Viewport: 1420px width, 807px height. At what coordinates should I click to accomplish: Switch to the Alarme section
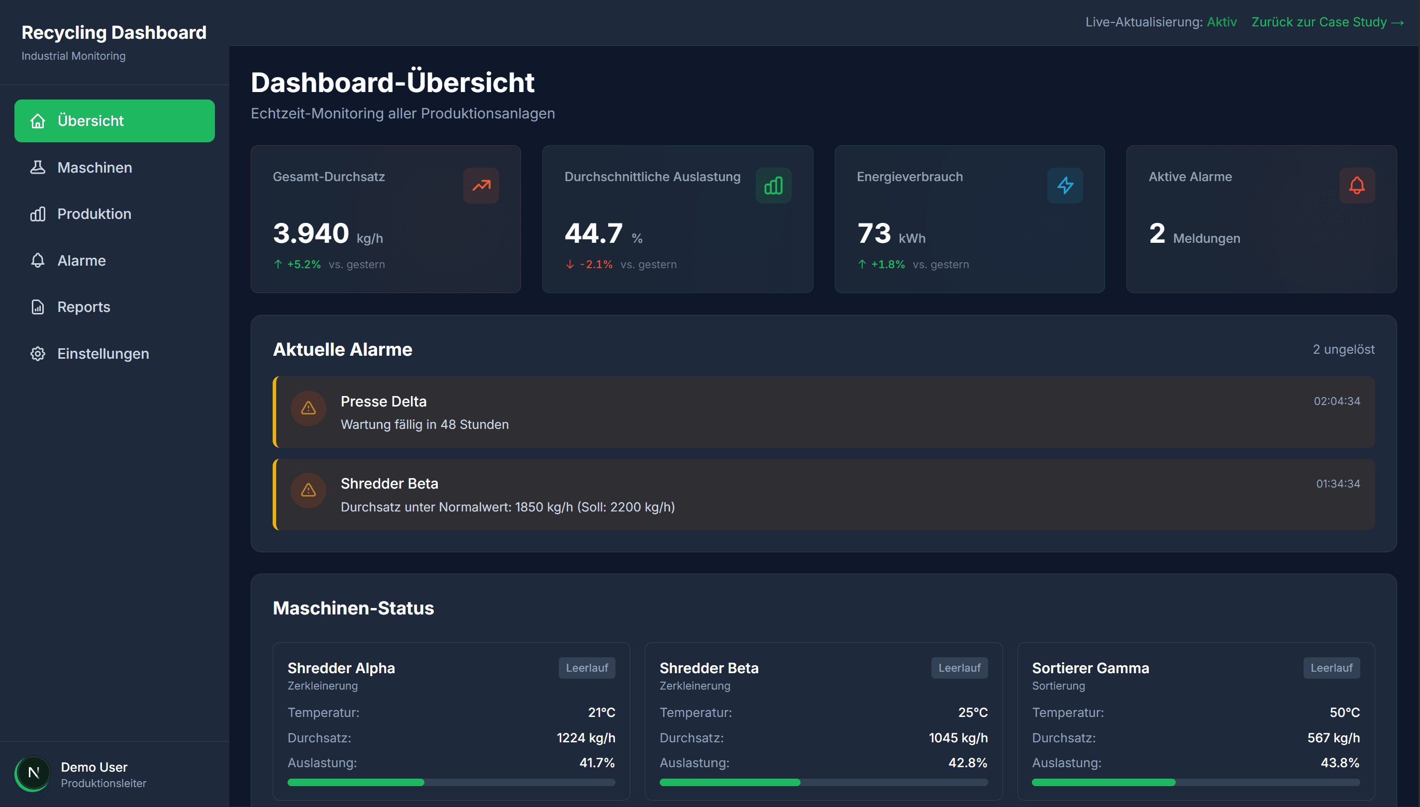tap(82, 261)
